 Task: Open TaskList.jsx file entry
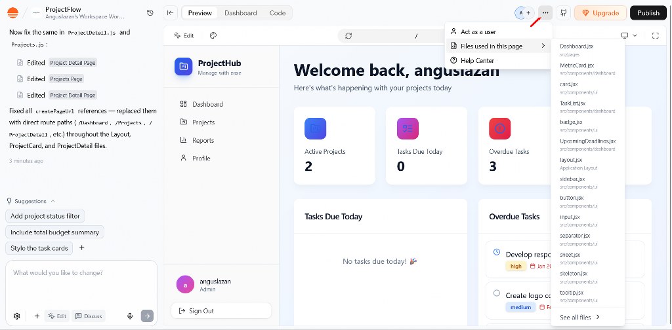(588, 107)
